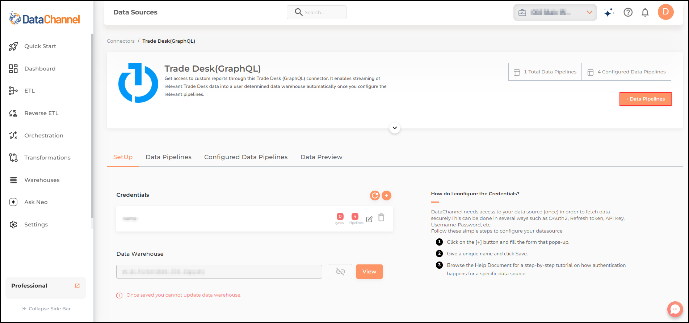This screenshot has height=323, width=689.
Task: Open the Data Preview tab
Action: [x=322, y=157]
